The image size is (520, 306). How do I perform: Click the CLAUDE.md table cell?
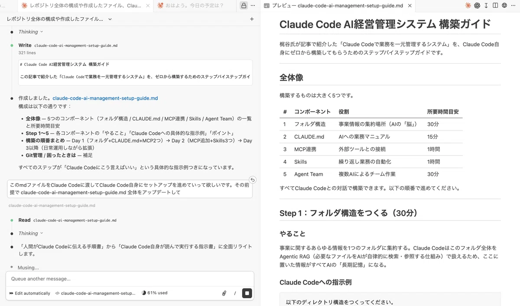pos(309,137)
